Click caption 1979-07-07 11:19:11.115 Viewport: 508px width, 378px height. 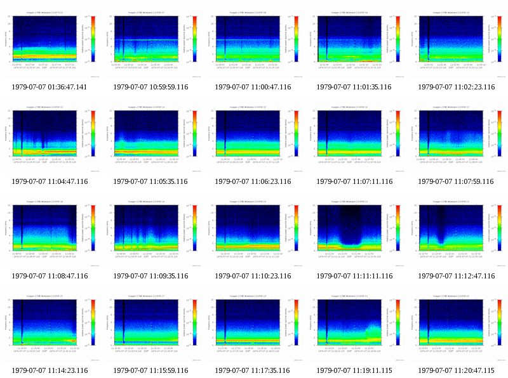click(x=354, y=370)
